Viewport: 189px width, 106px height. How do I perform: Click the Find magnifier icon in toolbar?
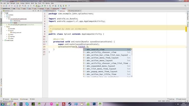click(23, 6)
